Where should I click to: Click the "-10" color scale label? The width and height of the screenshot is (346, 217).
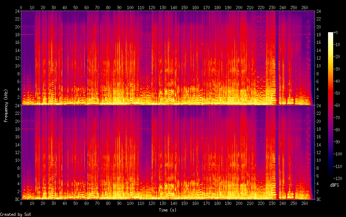[337, 45]
